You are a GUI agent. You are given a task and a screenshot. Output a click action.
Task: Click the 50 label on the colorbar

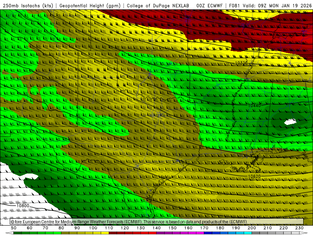(x=14, y=228)
